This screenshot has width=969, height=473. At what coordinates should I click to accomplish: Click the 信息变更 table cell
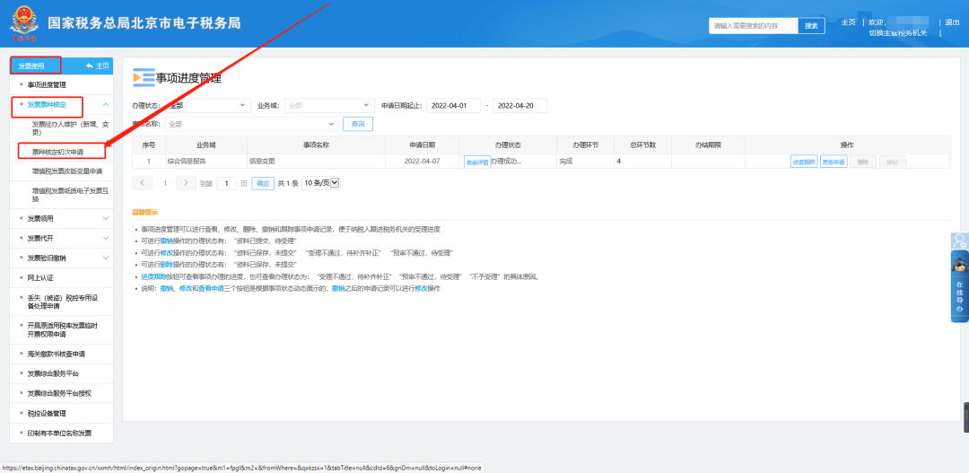pyautogui.click(x=316, y=161)
